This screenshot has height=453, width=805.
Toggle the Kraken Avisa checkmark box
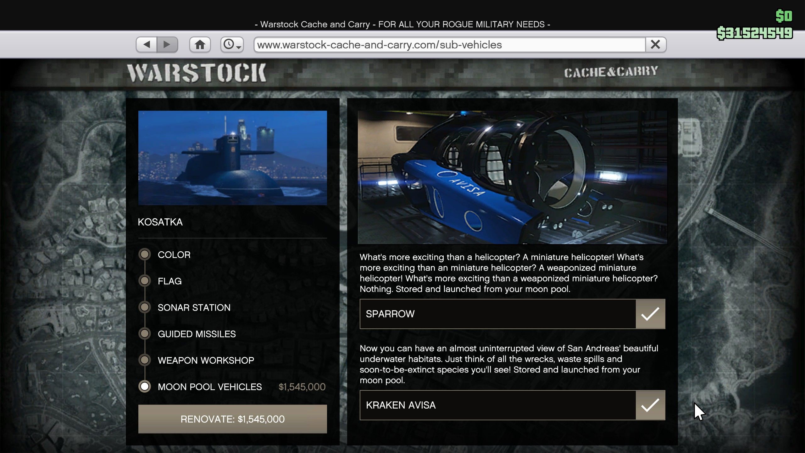650,405
